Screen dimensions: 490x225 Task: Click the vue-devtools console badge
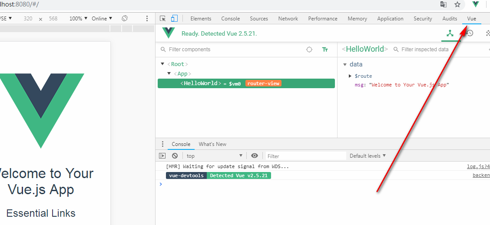pos(186,175)
